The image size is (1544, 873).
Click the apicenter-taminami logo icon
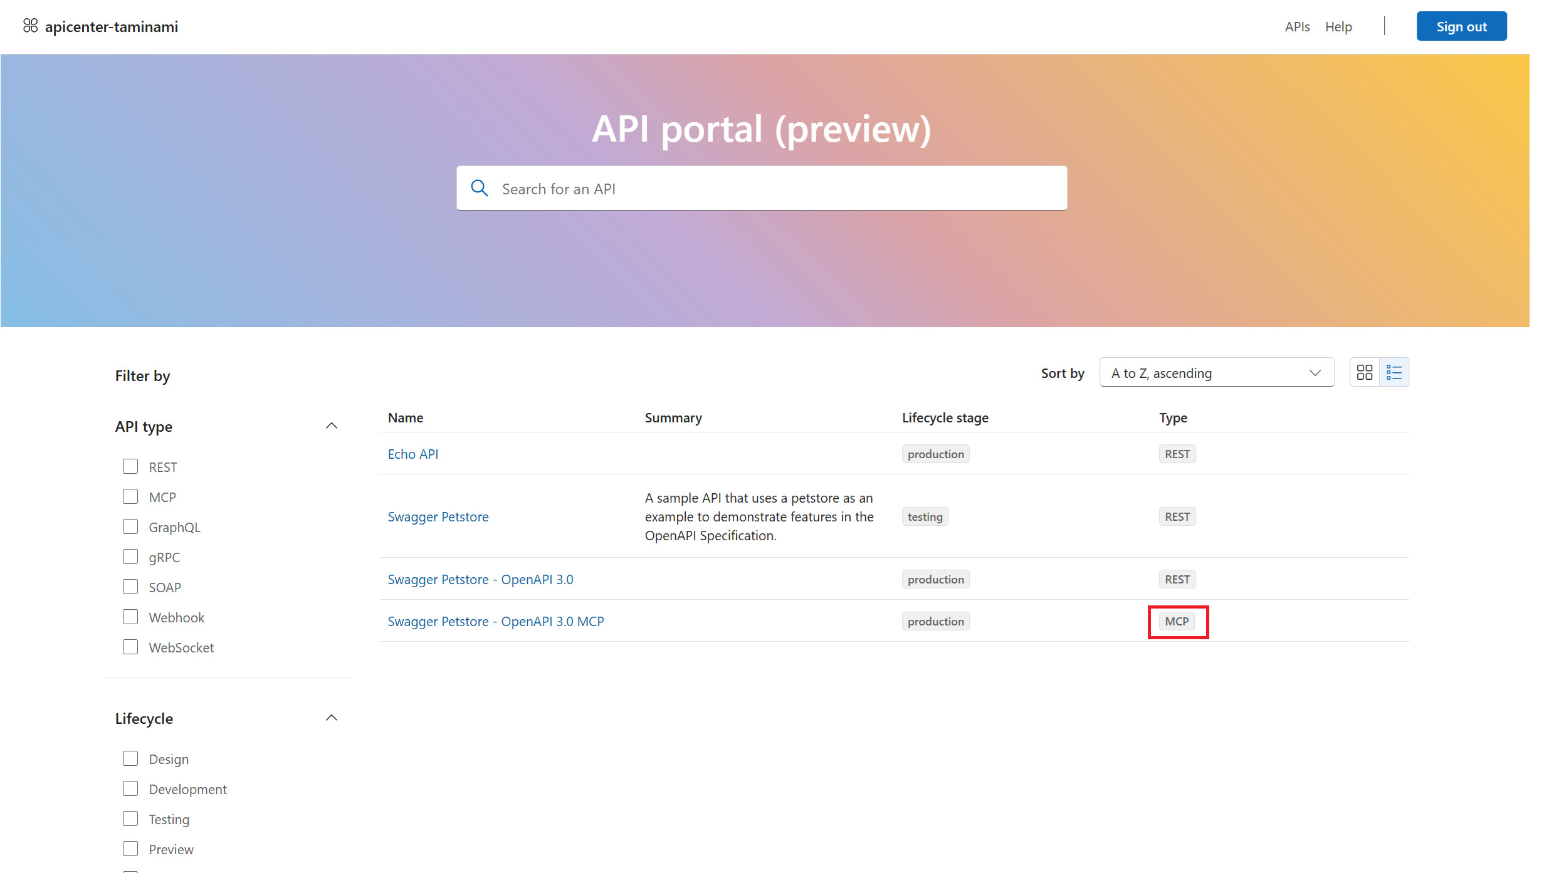coord(30,26)
